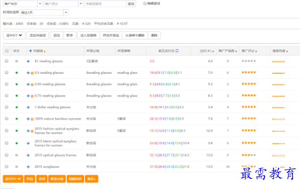300x189 pixels.
Task: Toggle select-all checkbox in table header
Action: (7, 51)
